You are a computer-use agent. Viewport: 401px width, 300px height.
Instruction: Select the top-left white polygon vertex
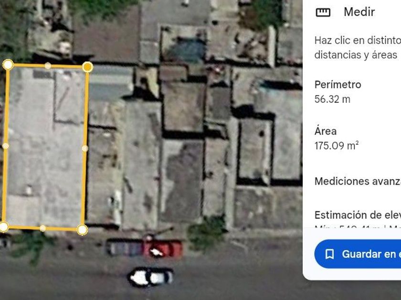pos(8,65)
